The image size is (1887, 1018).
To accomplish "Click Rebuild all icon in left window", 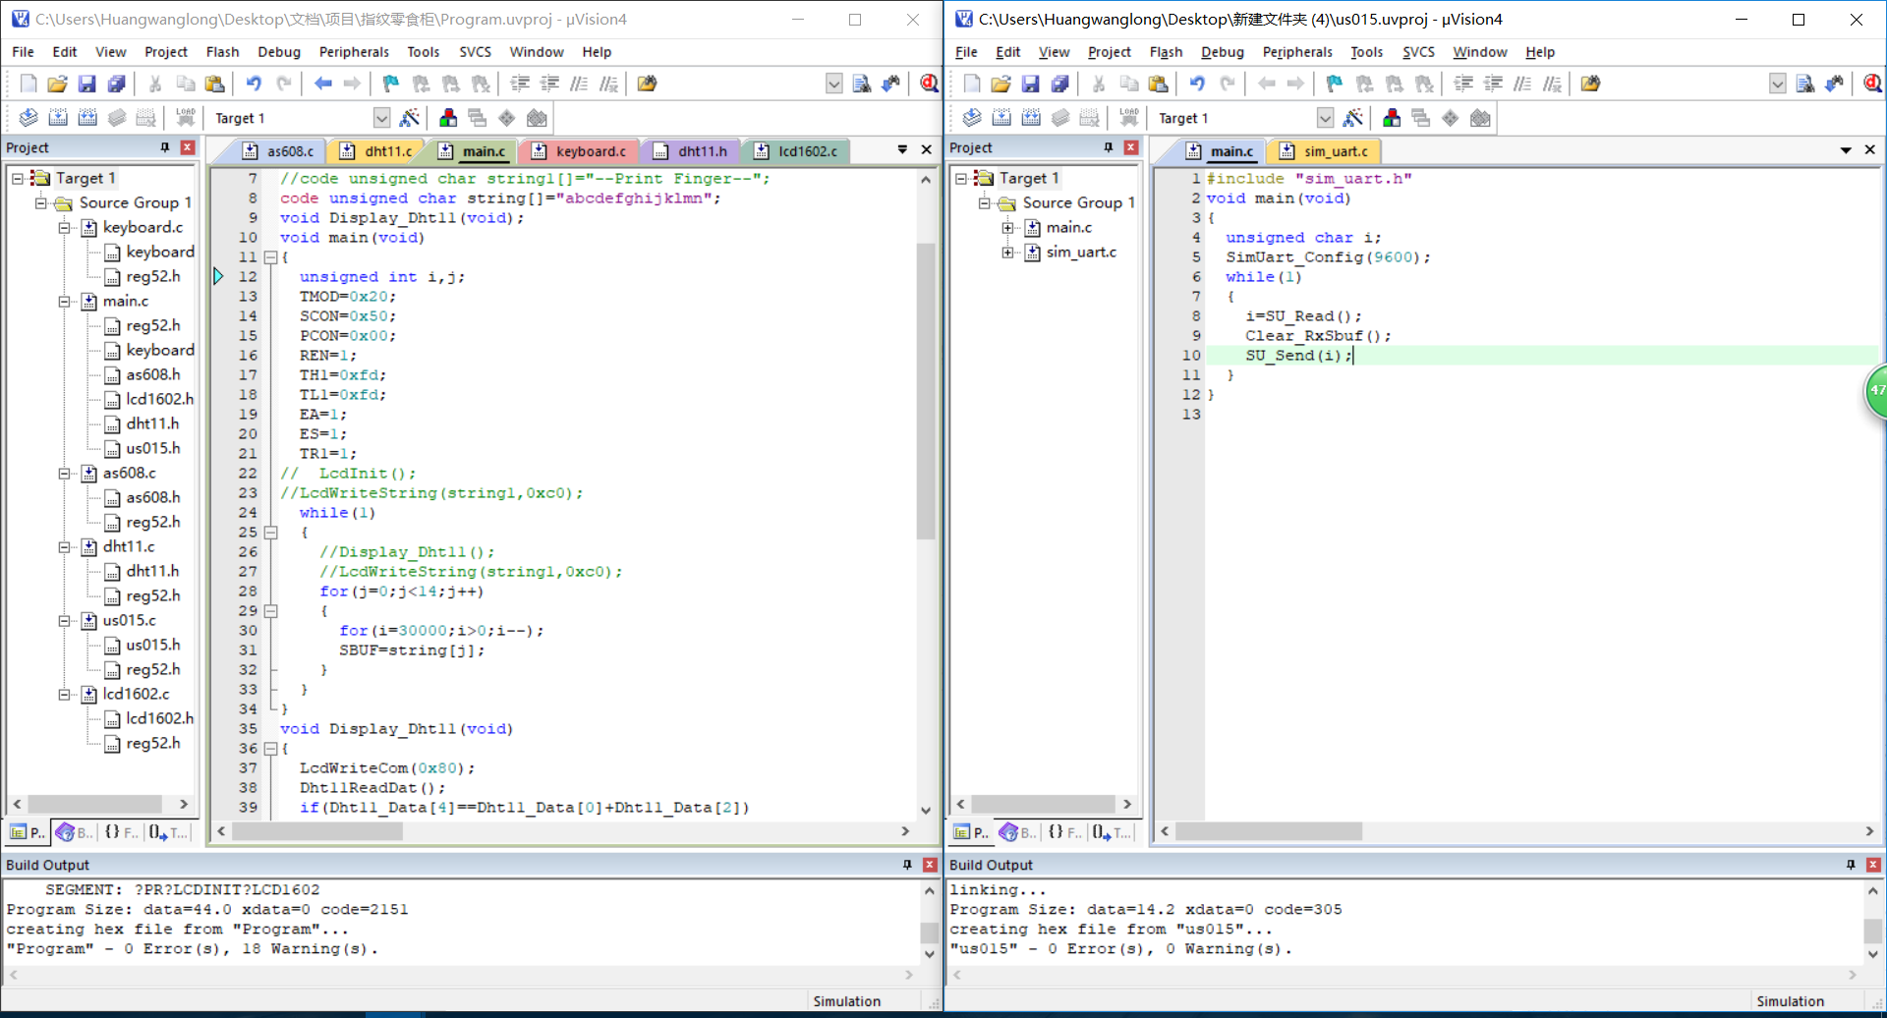I will pos(87,118).
